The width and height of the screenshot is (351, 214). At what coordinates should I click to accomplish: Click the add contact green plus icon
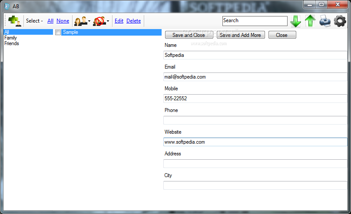tap(14, 21)
